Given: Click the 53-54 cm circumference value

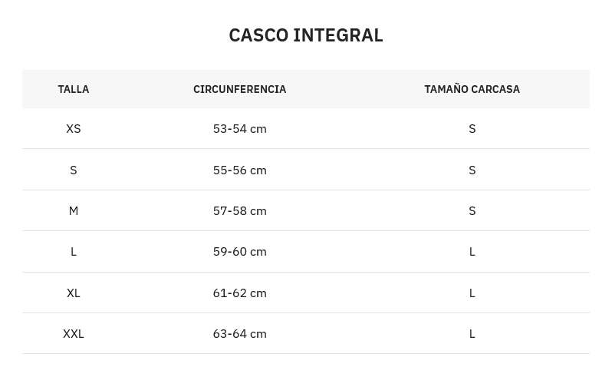Looking at the screenshot, I should click(239, 128).
